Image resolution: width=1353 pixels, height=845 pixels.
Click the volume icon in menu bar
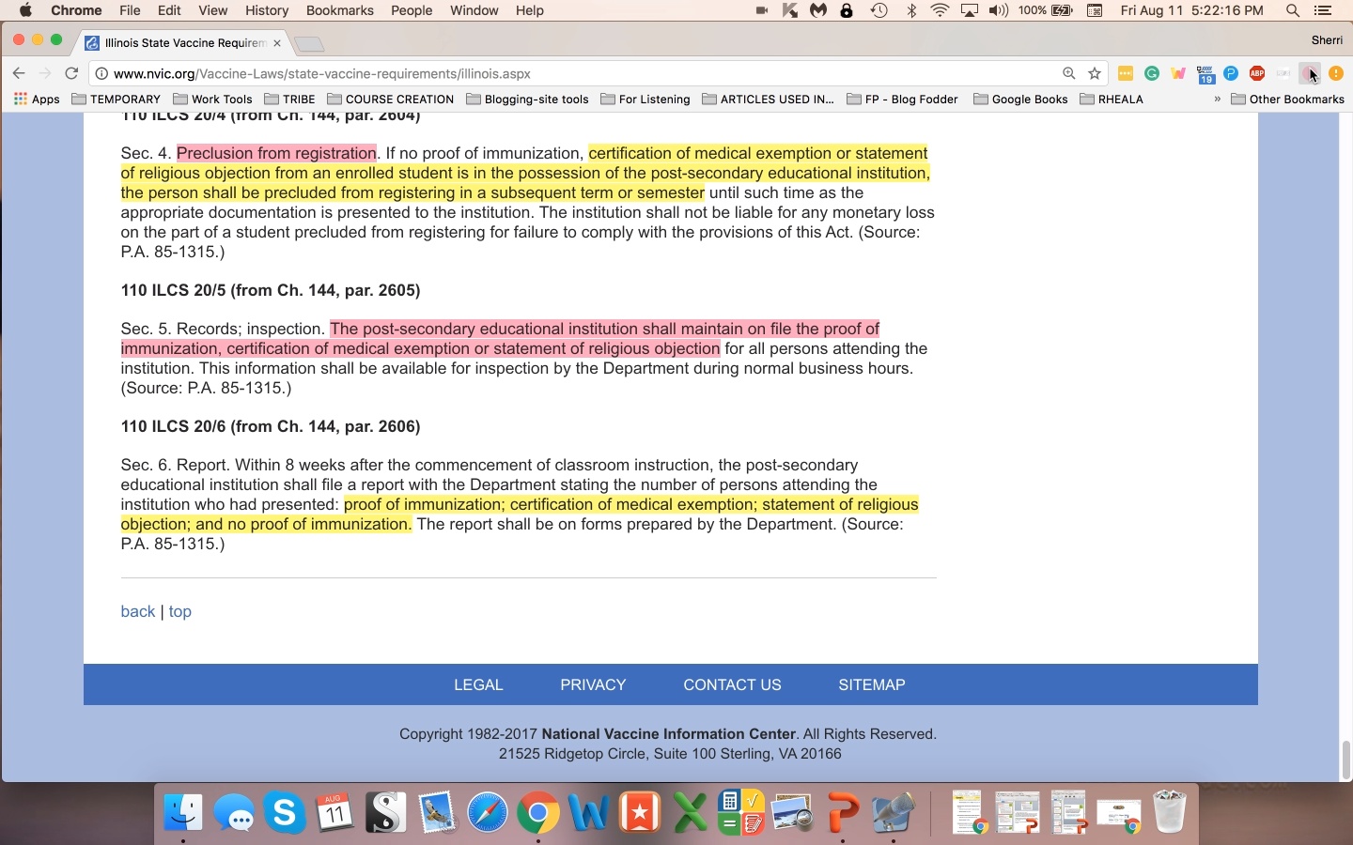[x=998, y=10]
